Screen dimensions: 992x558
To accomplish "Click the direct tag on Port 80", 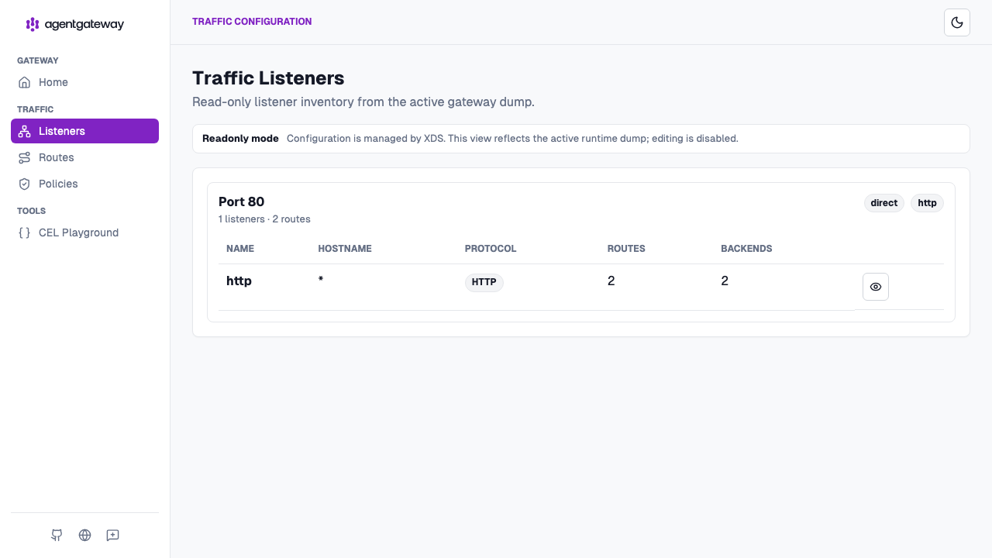I will coord(884,203).
